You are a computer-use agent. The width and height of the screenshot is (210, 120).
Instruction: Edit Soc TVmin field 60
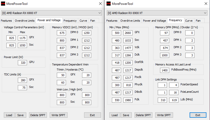pyautogui.click(x=61, y=83)
